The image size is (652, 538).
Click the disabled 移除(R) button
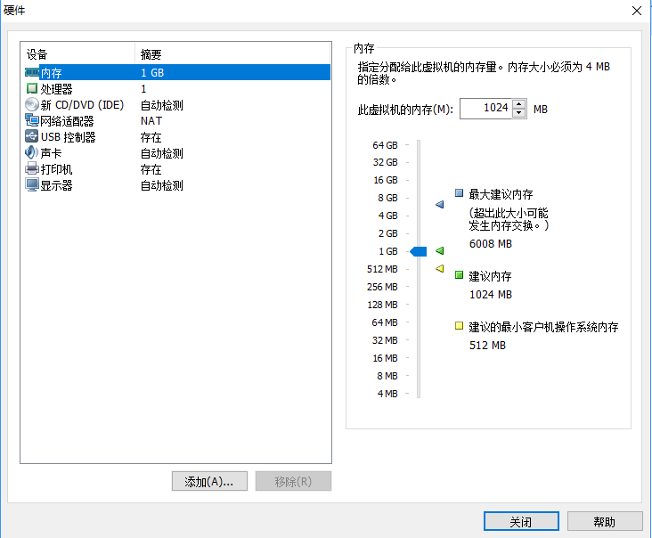point(293,481)
